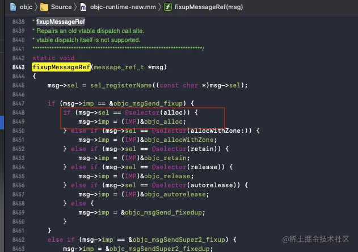Open the objc-runtime-new.mm breadcrumb segment
The height and width of the screenshot is (252, 358).
[123, 7]
